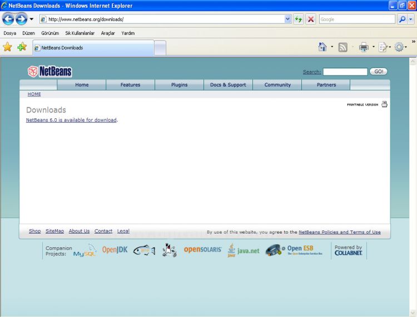This screenshot has height=317, width=417.
Task: Open the search provider dropdown arrow
Action: pos(411,19)
